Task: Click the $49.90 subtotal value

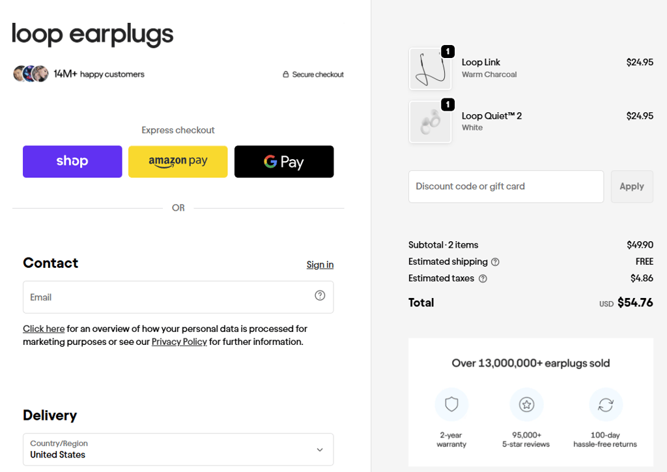Action: (x=640, y=244)
